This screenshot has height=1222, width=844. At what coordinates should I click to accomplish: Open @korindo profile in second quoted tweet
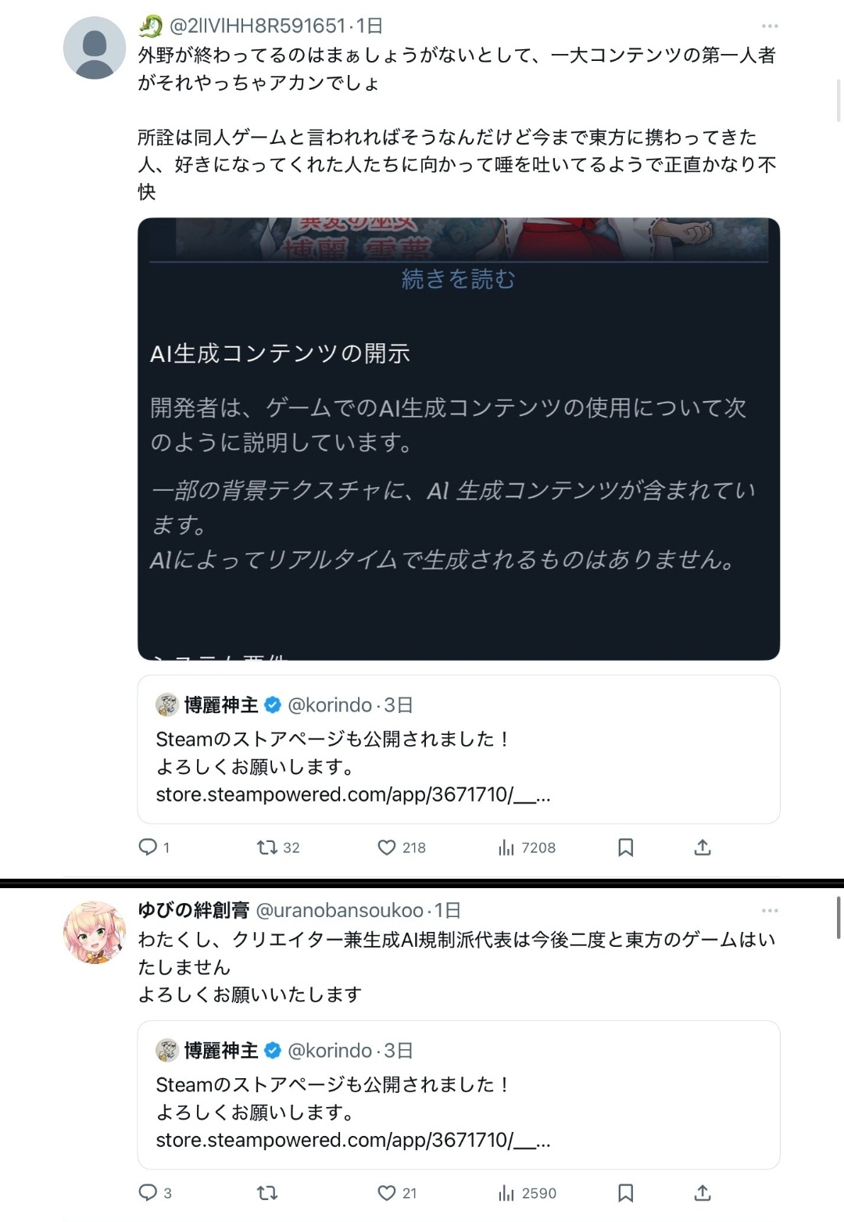click(330, 1050)
